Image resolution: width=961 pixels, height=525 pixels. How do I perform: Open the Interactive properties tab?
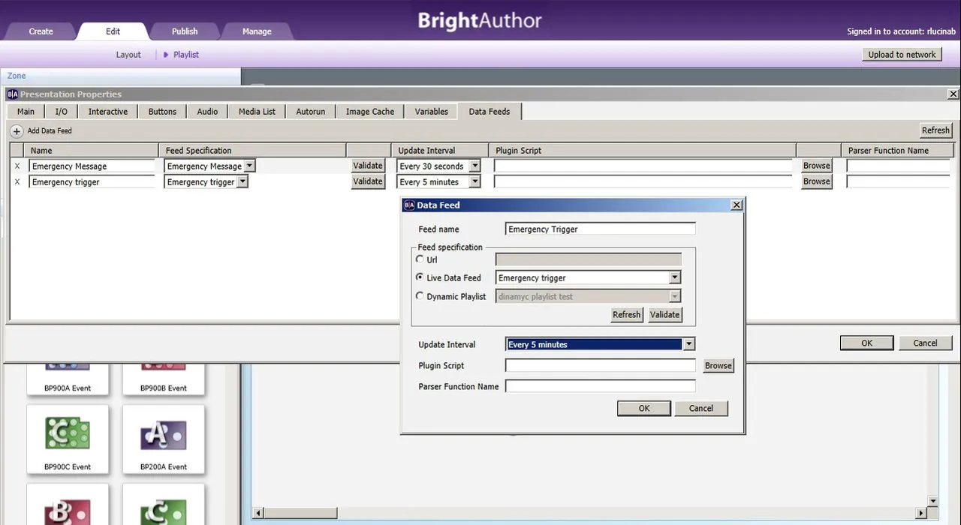coord(108,112)
